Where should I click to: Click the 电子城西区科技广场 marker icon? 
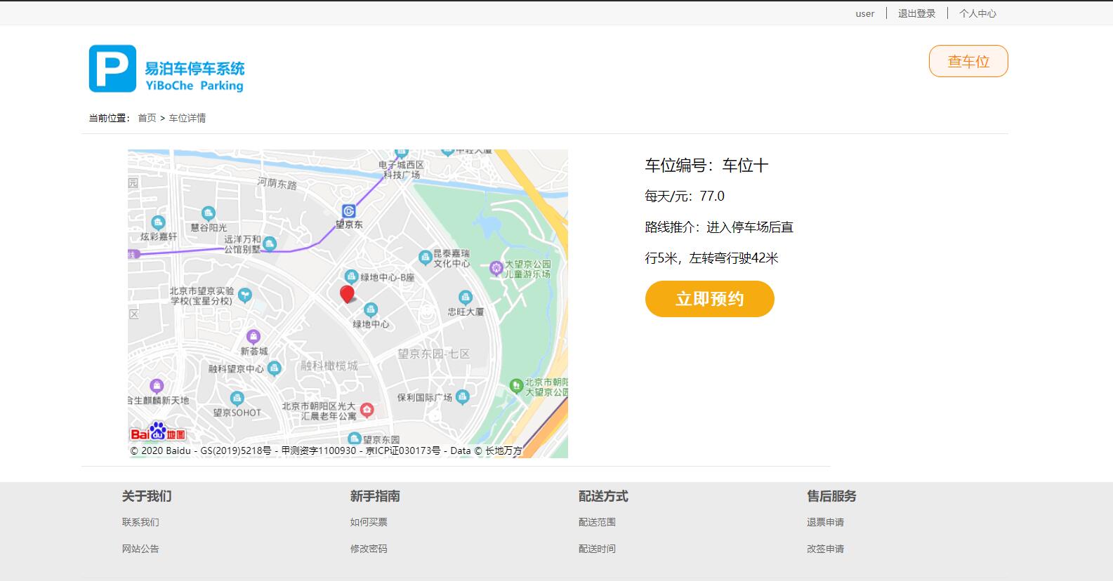(x=401, y=152)
